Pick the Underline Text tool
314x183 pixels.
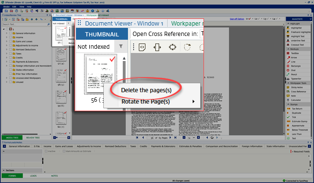coord(298,41)
